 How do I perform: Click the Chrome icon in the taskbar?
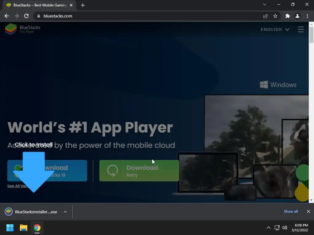pos(37,228)
